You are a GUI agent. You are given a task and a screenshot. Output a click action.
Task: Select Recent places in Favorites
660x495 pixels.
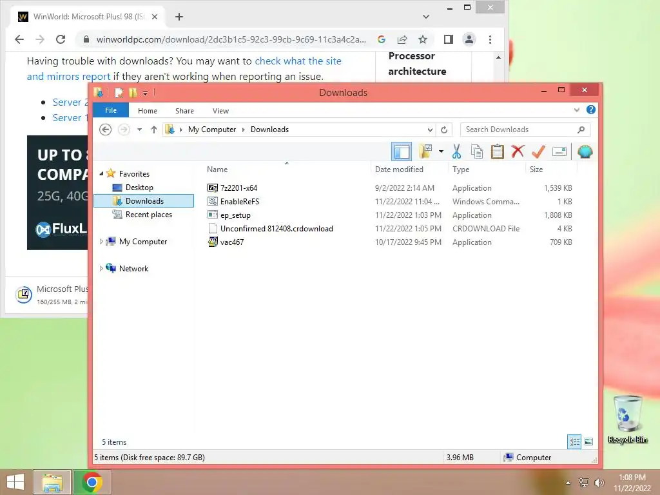tap(149, 214)
